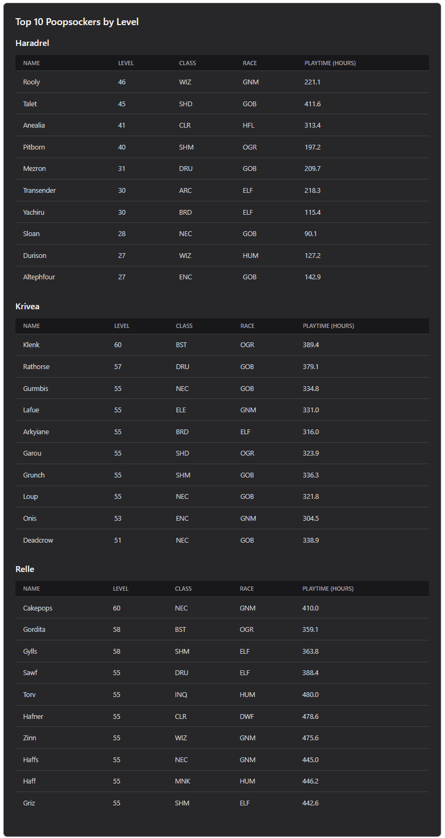
Task: Select the Torv row with 480.0 hours
Action: (x=222, y=694)
